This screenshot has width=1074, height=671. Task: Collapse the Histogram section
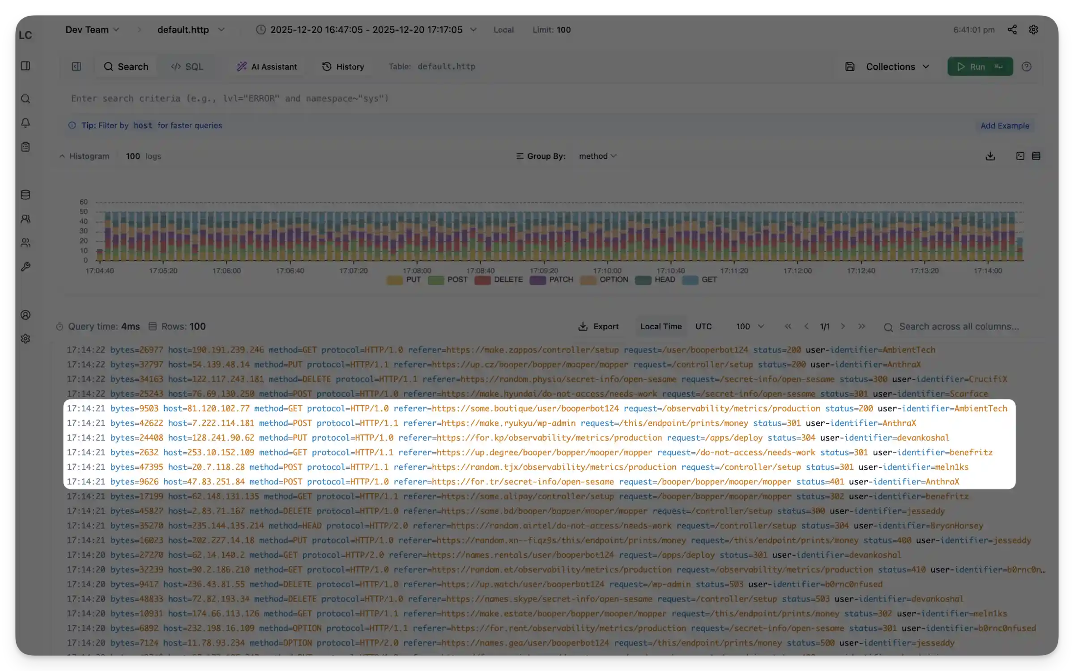pos(85,156)
